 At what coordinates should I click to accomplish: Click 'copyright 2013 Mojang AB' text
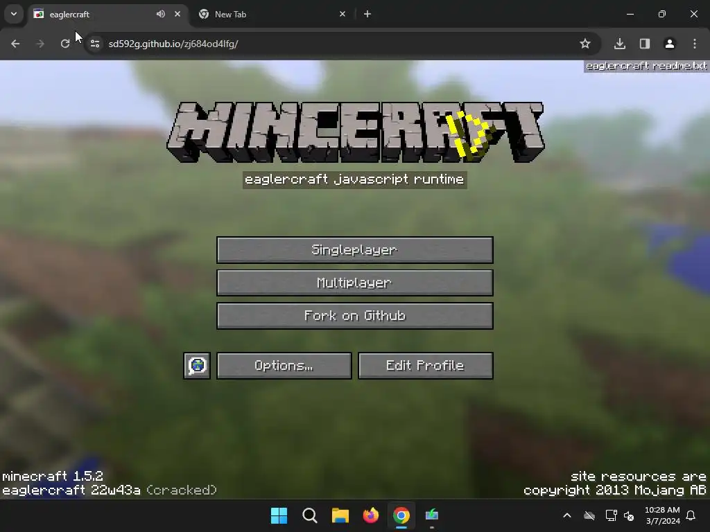[x=615, y=490]
